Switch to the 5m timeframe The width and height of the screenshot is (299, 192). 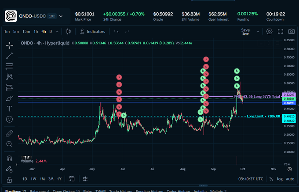point(16,32)
